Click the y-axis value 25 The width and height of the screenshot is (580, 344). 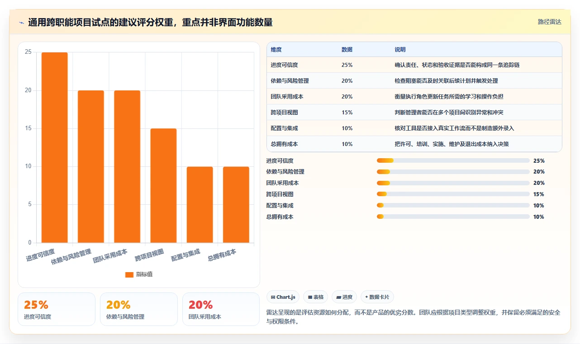click(x=29, y=52)
